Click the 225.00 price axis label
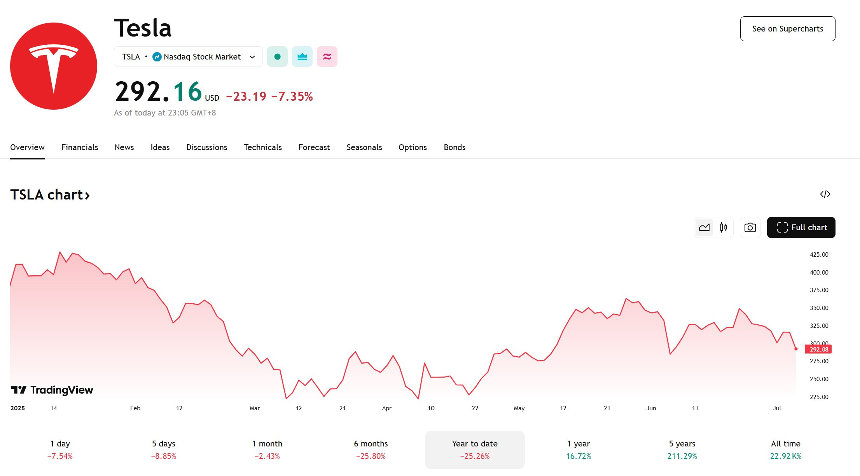This screenshot has width=860, height=476. 819,397
